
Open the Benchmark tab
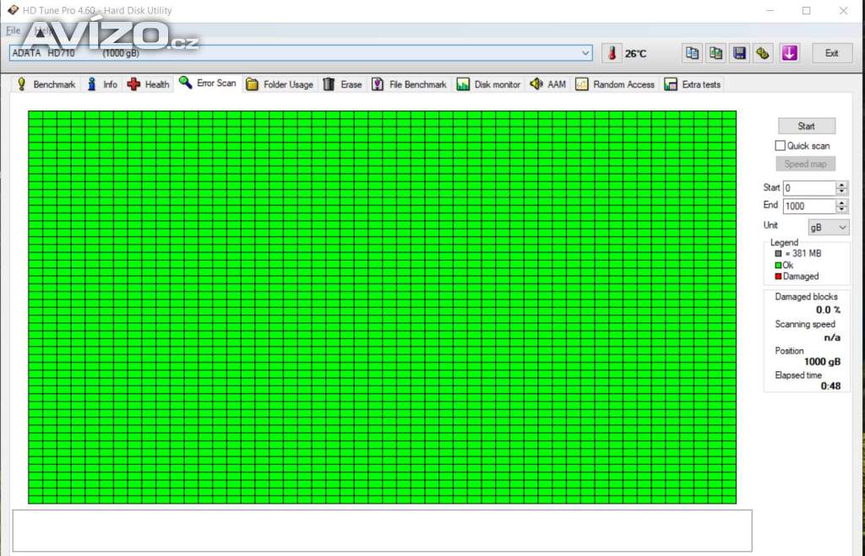pyautogui.click(x=46, y=84)
